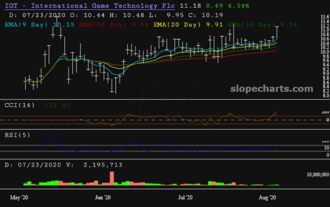The height and width of the screenshot is (207, 330).
Task: Select the EMA(9 Day) legend label
Action: [x=26, y=25]
